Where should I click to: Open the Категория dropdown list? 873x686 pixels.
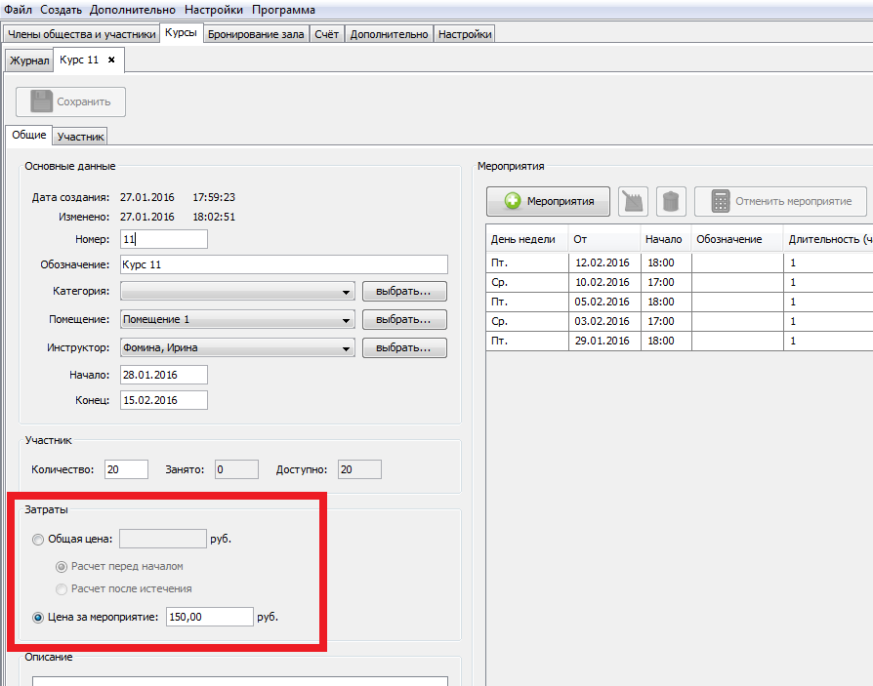(237, 291)
